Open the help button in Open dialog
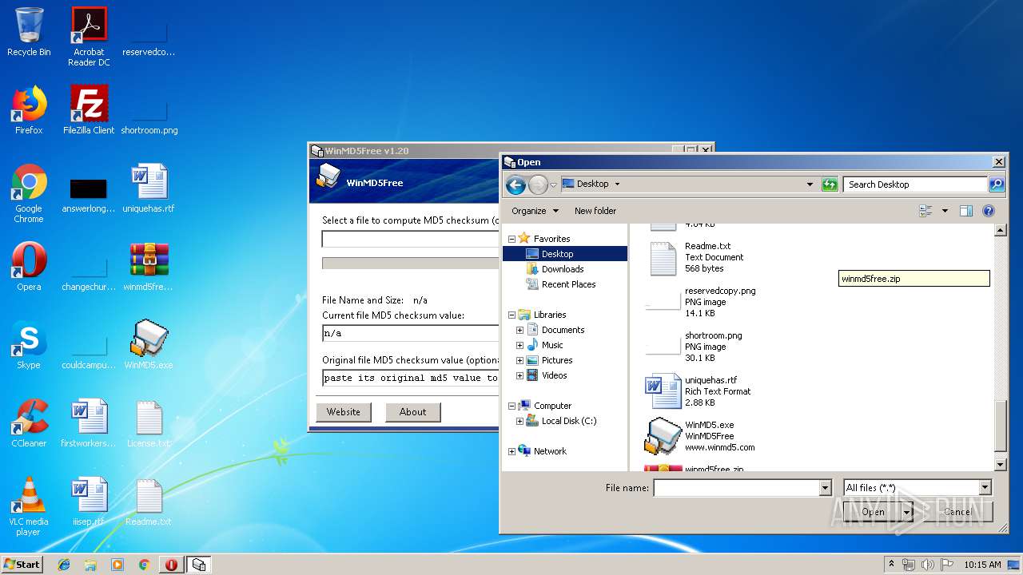This screenshot has height=575, width=1023. [x=989, y=211]
